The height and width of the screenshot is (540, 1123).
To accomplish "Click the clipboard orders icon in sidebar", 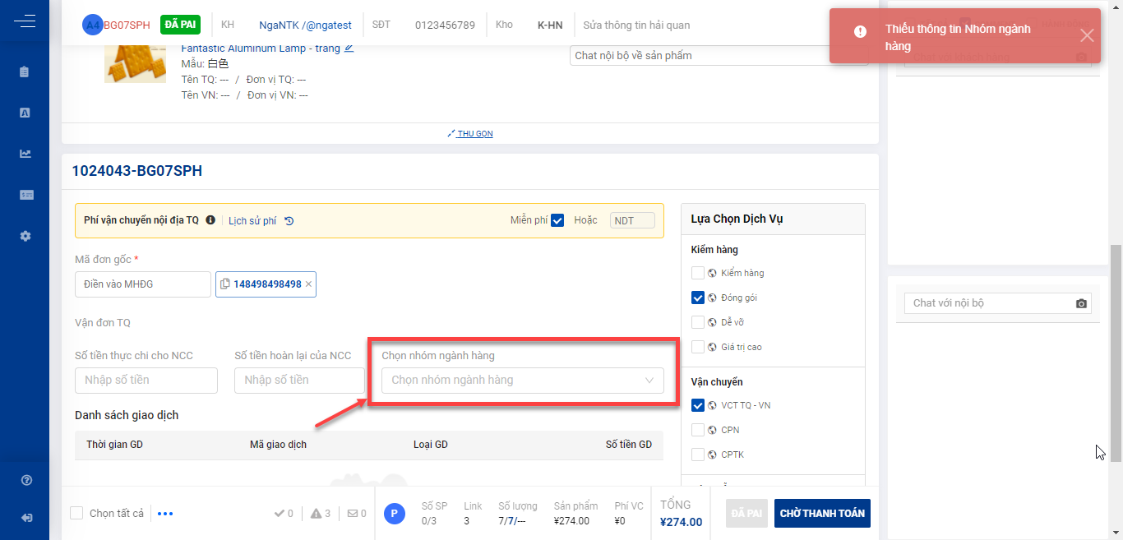I will (25, 72).
